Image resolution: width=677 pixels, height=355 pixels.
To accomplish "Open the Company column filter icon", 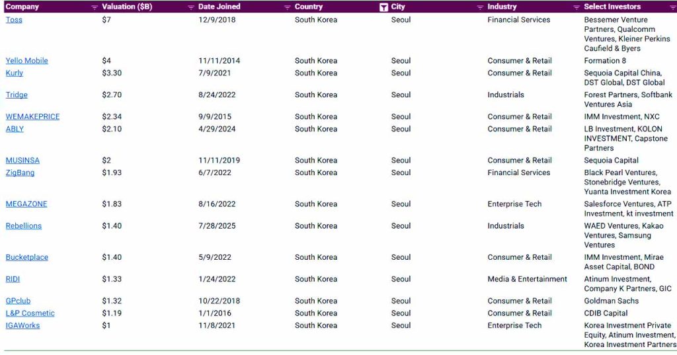I will [95, 7].
